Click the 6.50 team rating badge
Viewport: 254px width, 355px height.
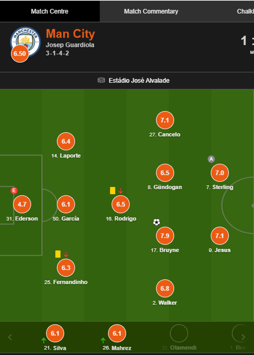pyautogui.click(x=20, y=54)
